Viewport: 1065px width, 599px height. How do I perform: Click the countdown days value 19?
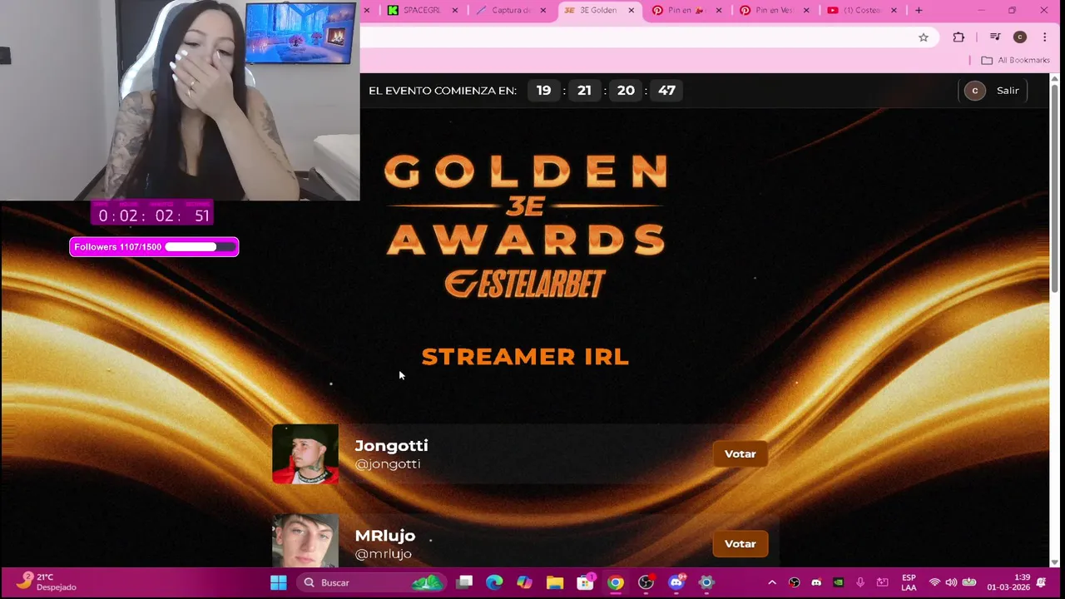click(543, 91)
